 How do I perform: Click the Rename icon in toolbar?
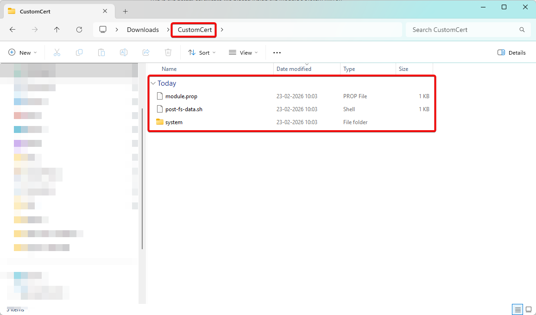tap(124, 53)
